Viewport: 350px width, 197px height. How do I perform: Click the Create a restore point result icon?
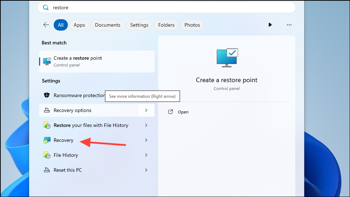click(x=47, y=62)
